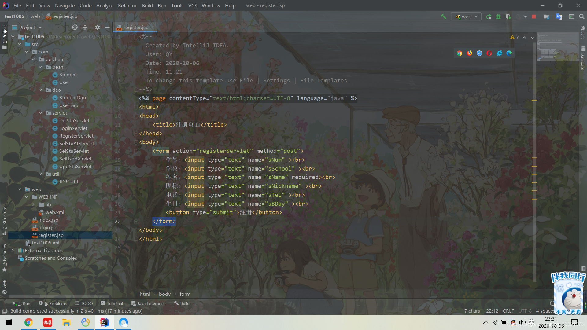Collapse the servlet package node

pyautogui.click(x=40, y=113)
